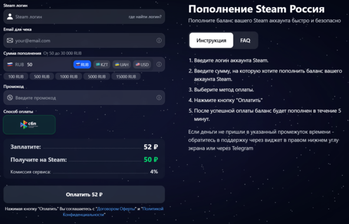Click the Russian flag next to RUB amount
Viewport: 349px width, 224px height.
pyautogui.click(x=10, y=64)
